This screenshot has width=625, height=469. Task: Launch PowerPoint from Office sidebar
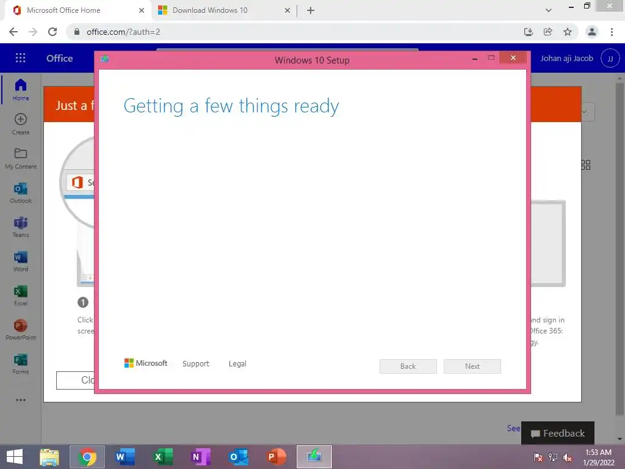[21, 330]
